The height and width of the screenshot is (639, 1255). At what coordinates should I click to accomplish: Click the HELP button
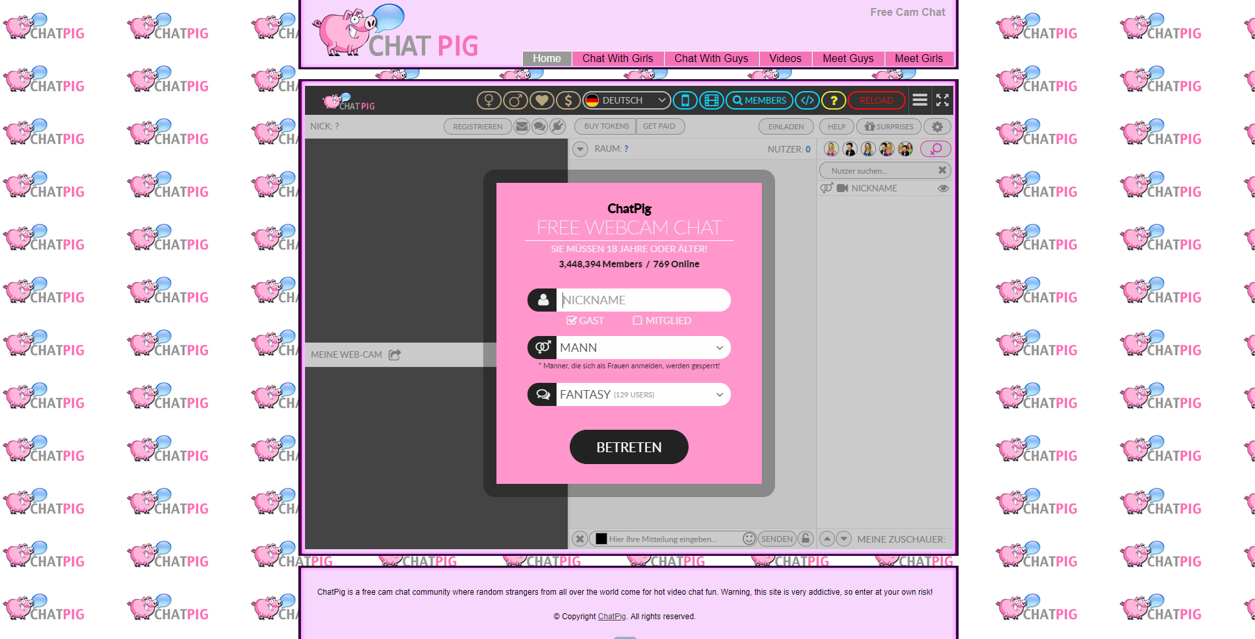pos(836,126)
